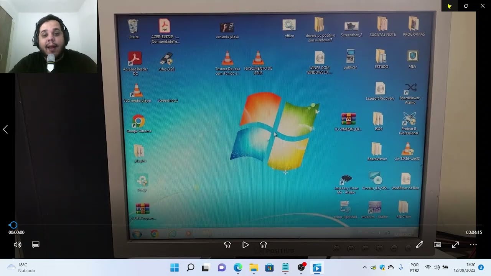Click the ISOS folder in the video
This screenshot has width=491, height=276.
coord(378,122)
